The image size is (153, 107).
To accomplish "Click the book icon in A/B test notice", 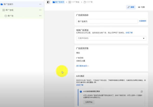I will pos(142,92).
